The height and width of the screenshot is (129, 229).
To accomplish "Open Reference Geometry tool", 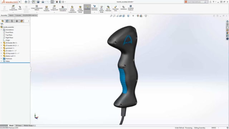I will (94, 8).
